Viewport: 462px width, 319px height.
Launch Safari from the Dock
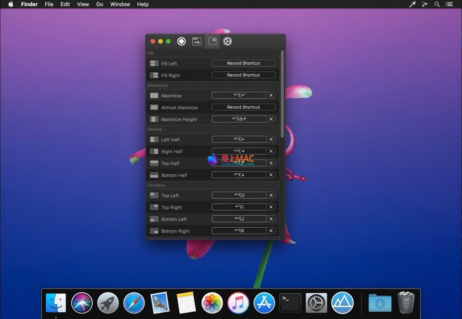[x=134, y=303]
